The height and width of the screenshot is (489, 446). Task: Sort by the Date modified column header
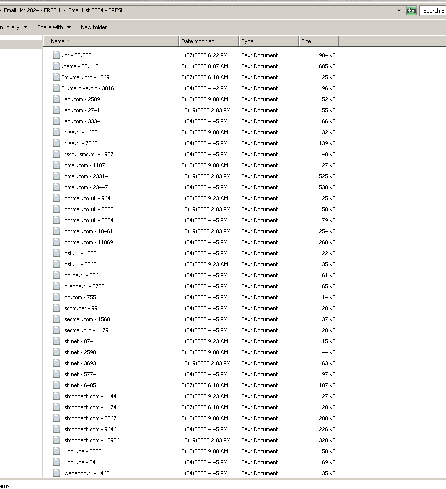209,41
